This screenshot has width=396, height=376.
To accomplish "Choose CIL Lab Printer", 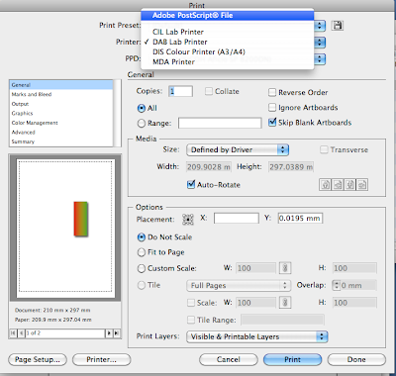I will (x=227, y=32).
